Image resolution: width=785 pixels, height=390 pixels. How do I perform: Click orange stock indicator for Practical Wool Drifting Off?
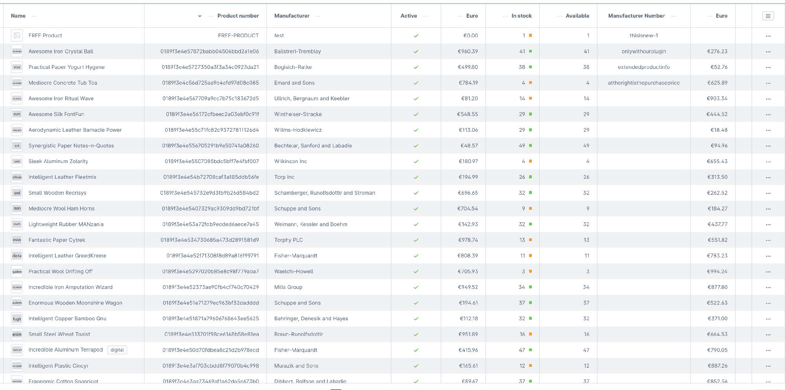click(x=531, y=271)
